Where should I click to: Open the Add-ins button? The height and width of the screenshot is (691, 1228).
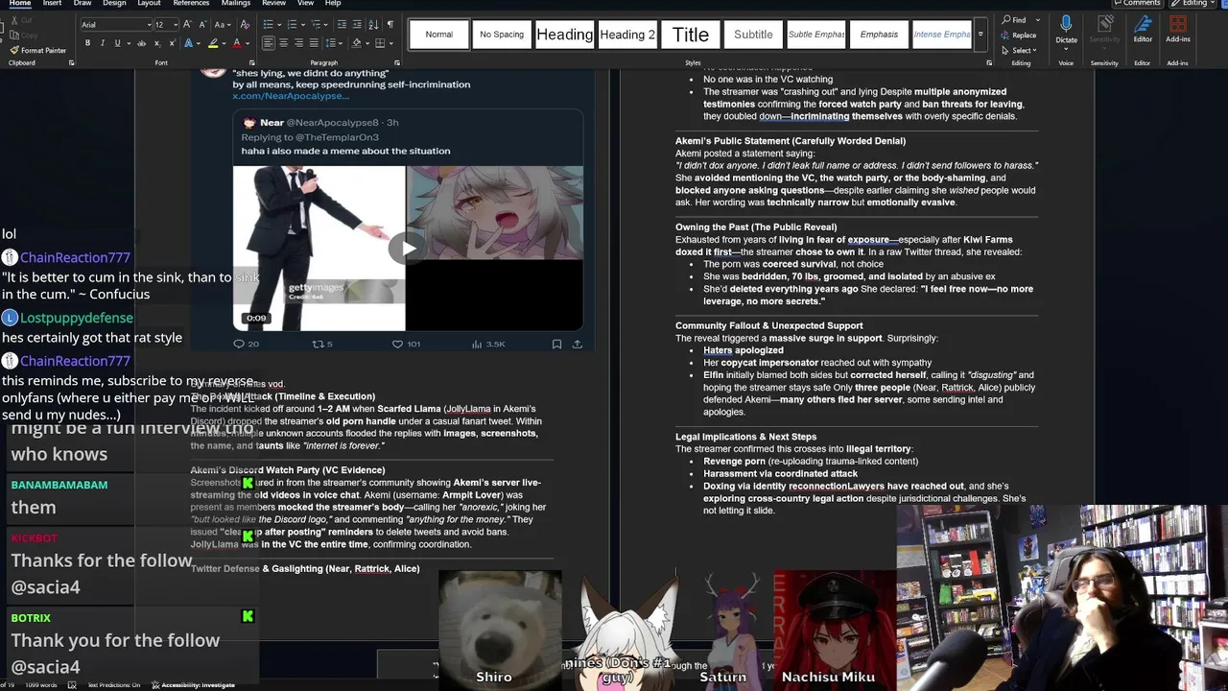pyautogui.click(x=1178, y=31)
